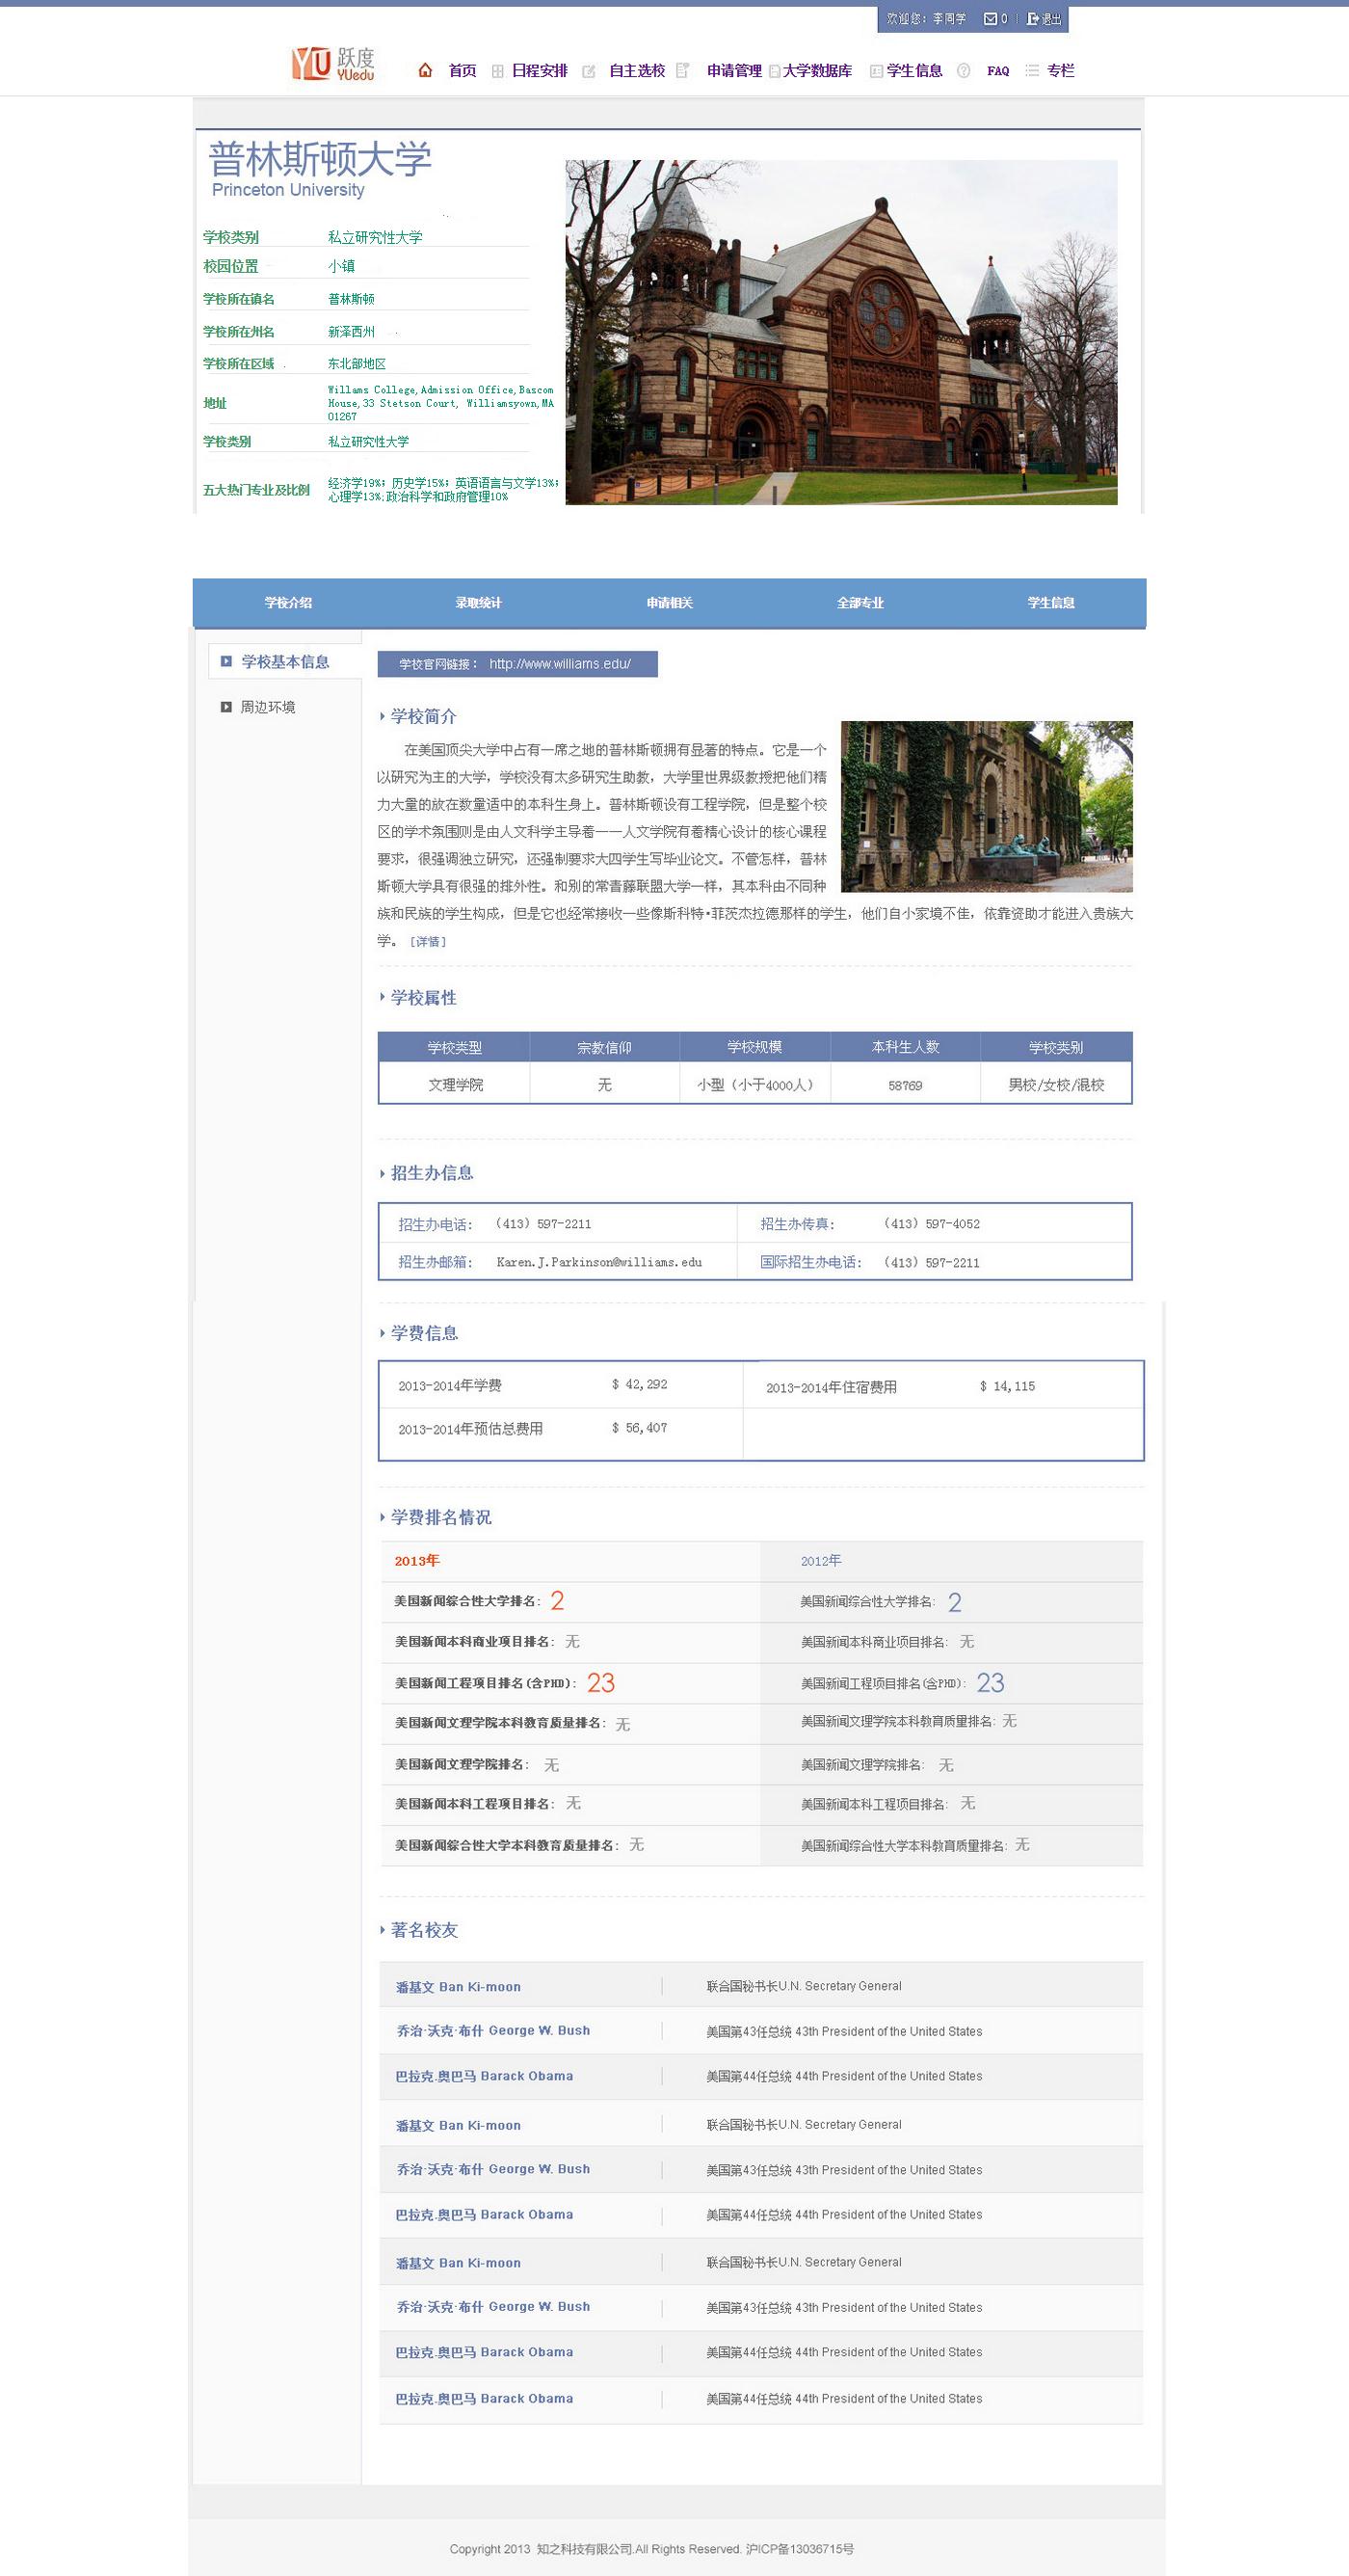Switch to the 全部专业 tab
Image resolution: width=1349 pixels, height=2576 pixels.
[x=860, y=603]
